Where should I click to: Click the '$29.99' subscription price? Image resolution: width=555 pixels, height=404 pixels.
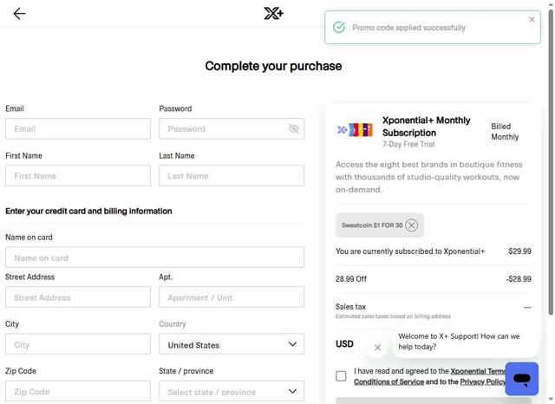click(x=519, y=251)
